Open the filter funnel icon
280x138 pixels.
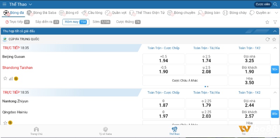click(275, 22)
